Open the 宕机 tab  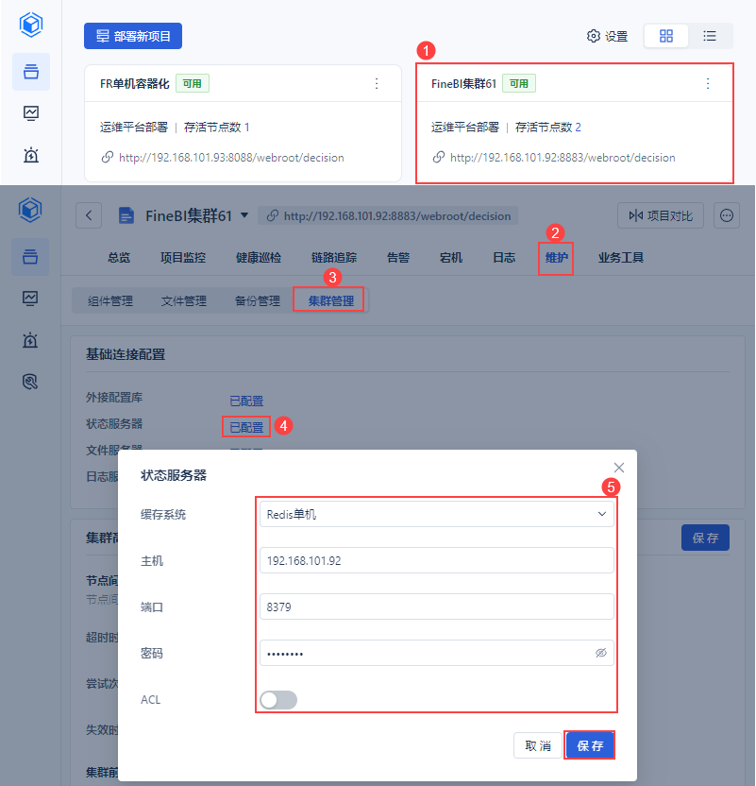[451, 258]
